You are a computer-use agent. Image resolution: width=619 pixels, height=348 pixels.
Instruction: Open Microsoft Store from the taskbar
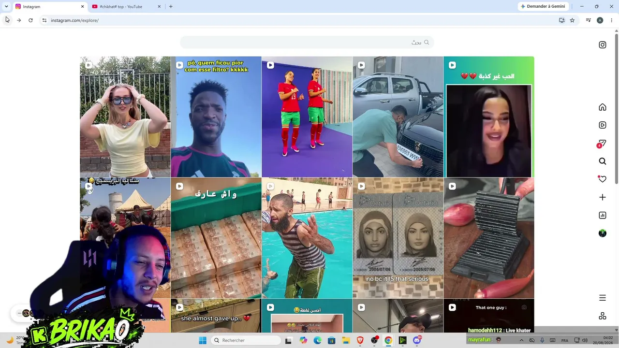click(331, 340)
